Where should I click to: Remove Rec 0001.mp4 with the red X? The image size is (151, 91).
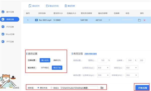point(144,20)
